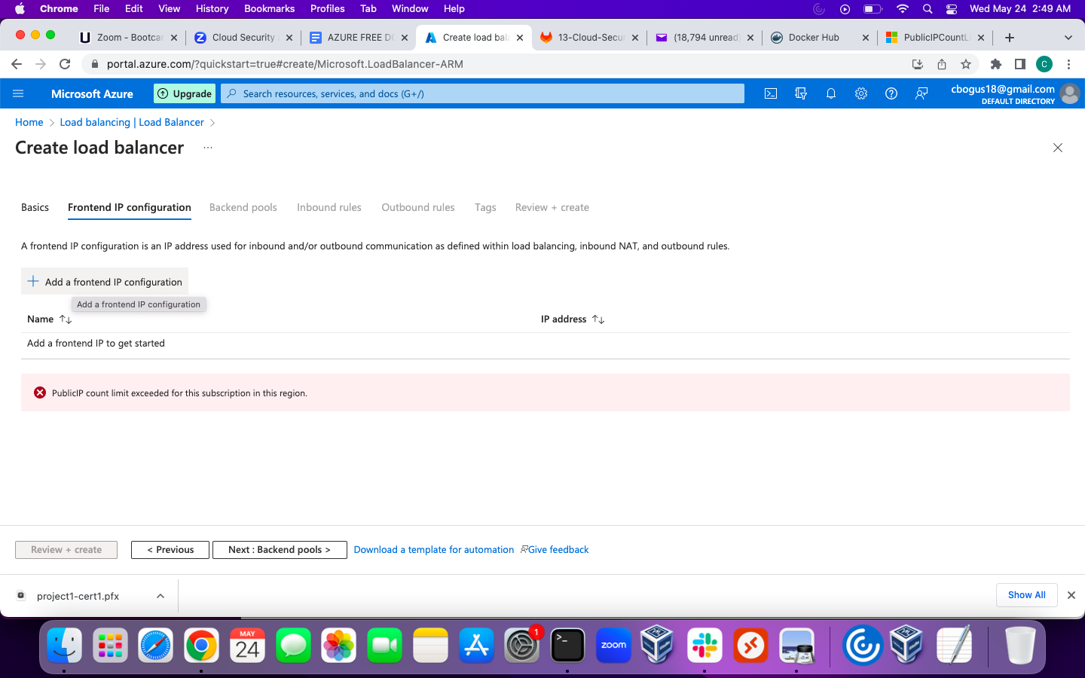The image size is (1085, 678).
Task: Click the Upgrade button in Azure header
Action: (x=185, y=93)
